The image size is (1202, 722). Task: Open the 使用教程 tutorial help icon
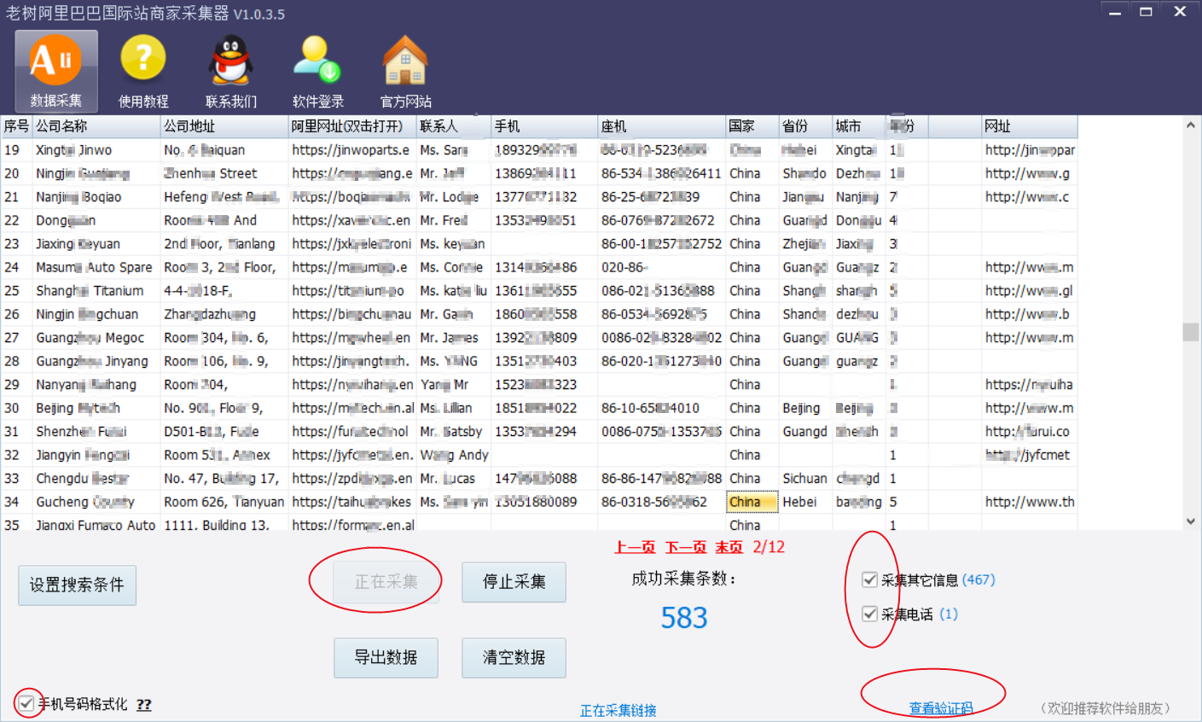tap(143, 72)
